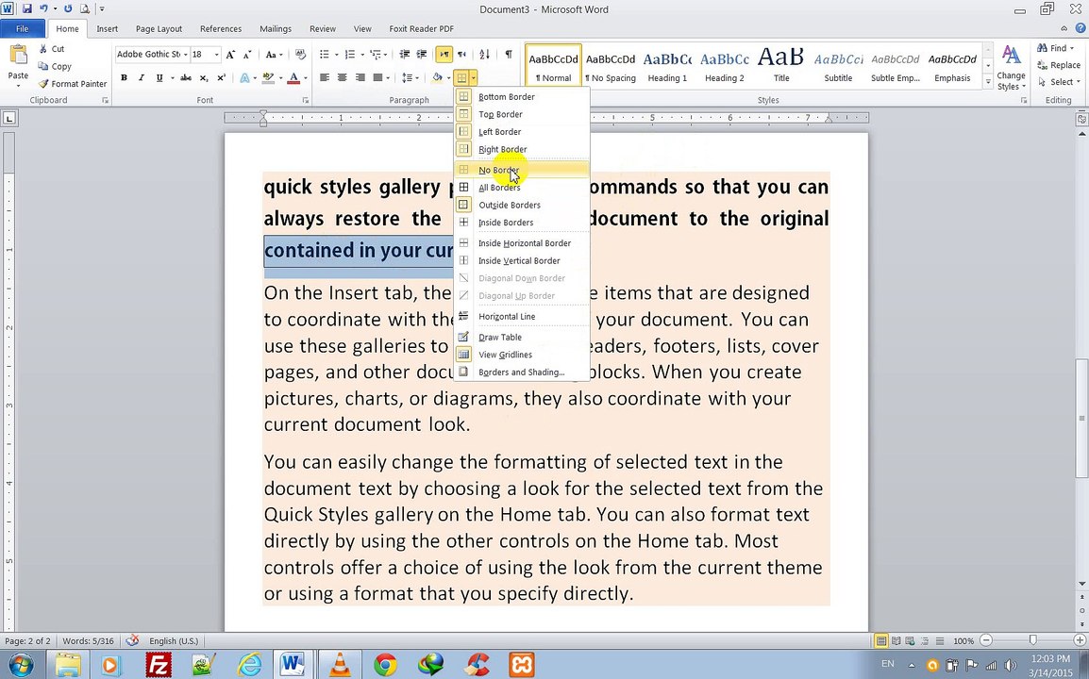Toggle Subscript formatting
This screenshot has width=1089, height=679.
point(204,77)
